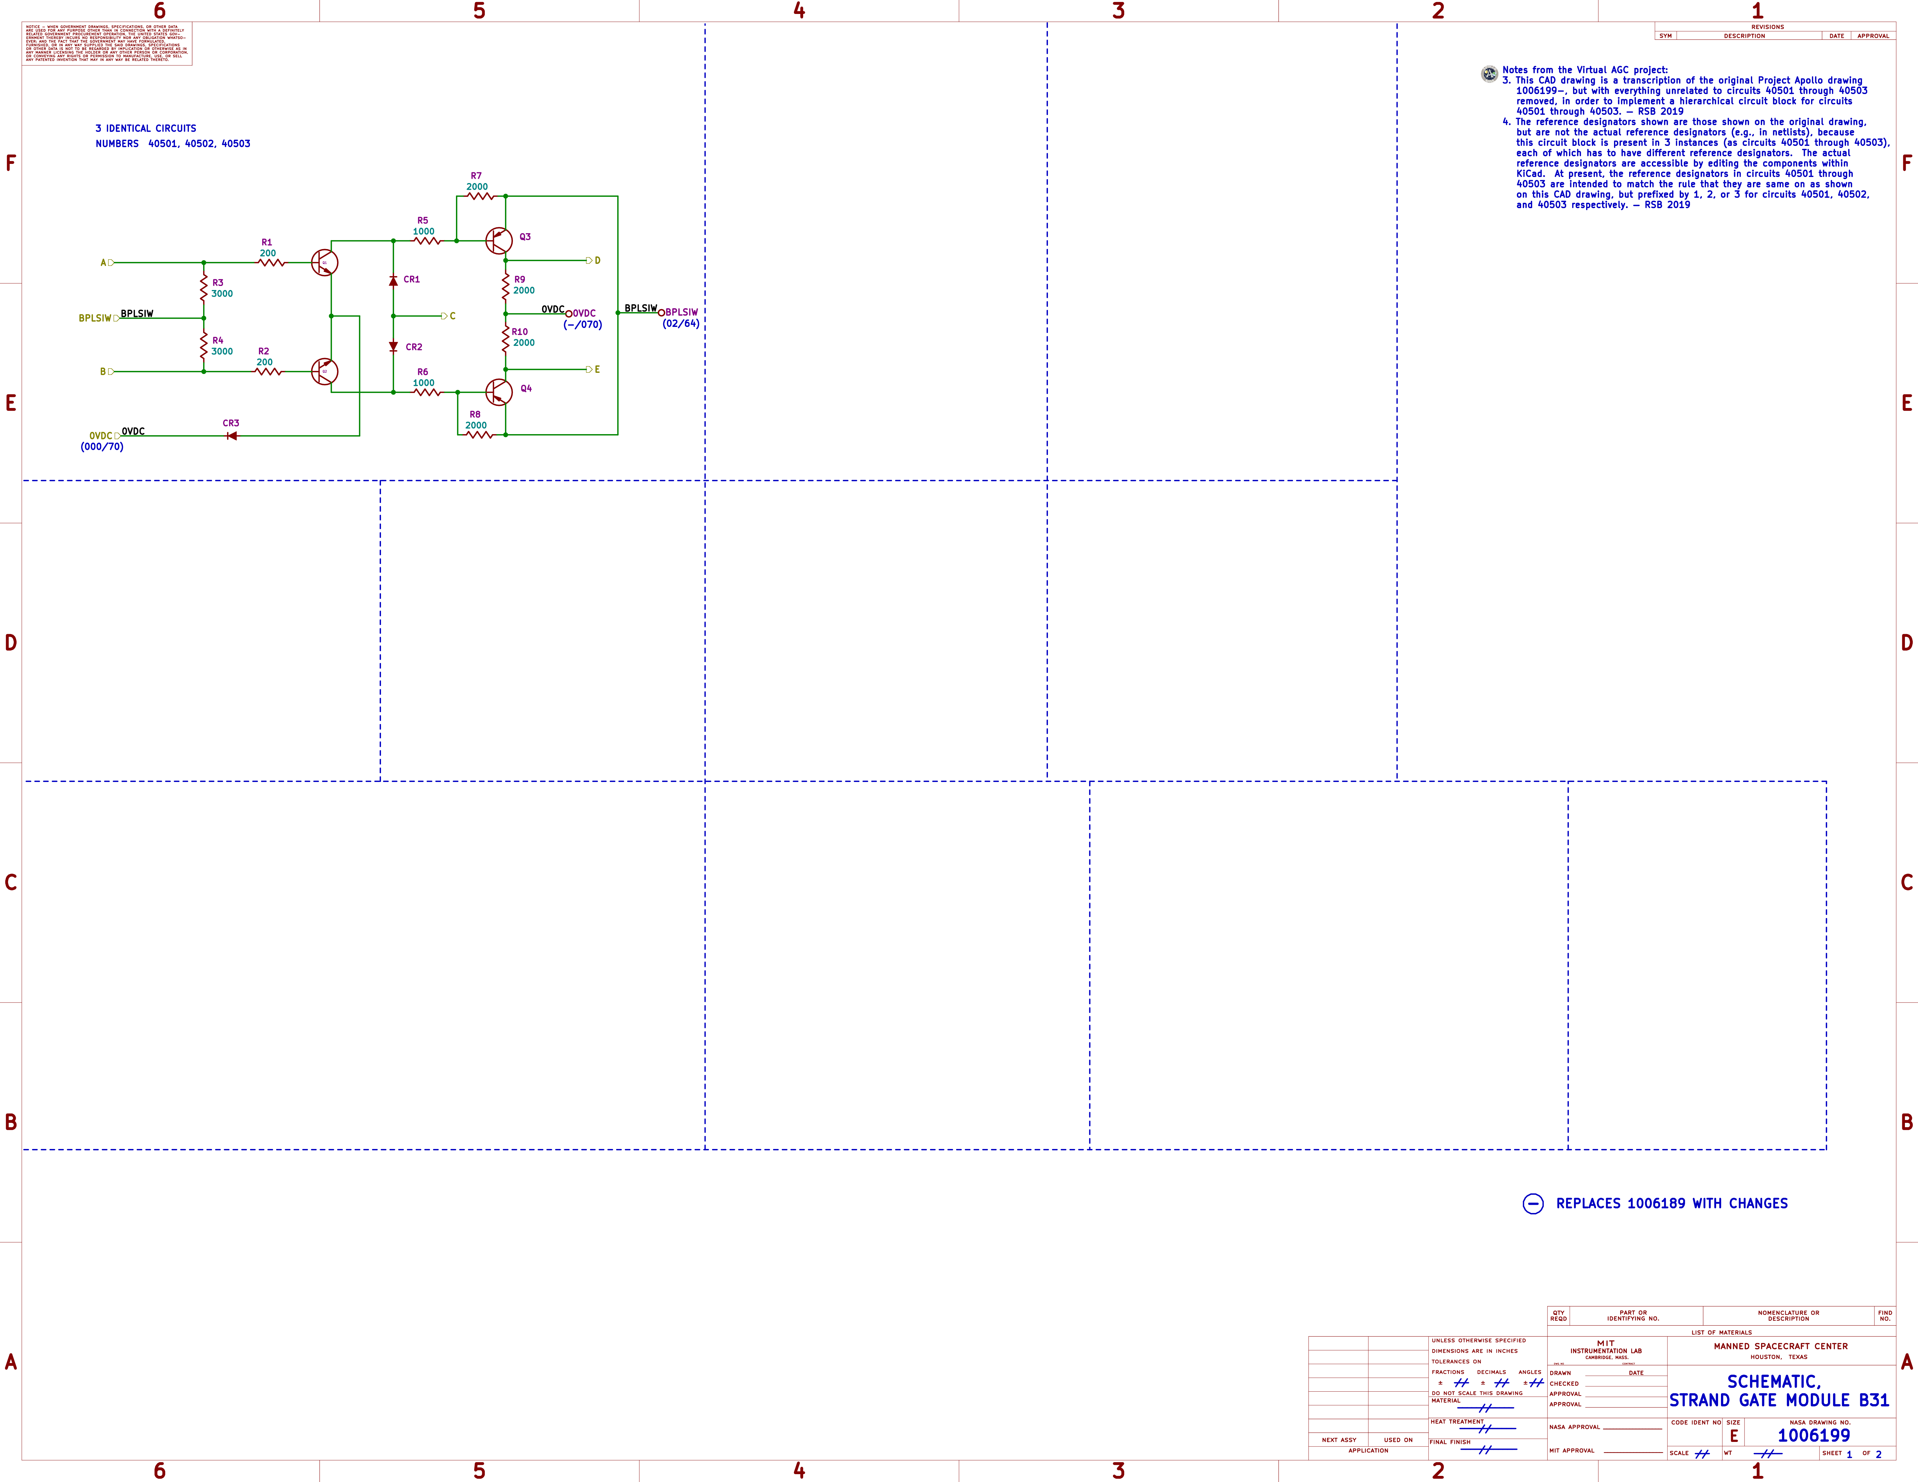Click "MIT APPROVAL" signature line label
This screenshot has width=1918, height=1482.
(x=1572, y=1450)
